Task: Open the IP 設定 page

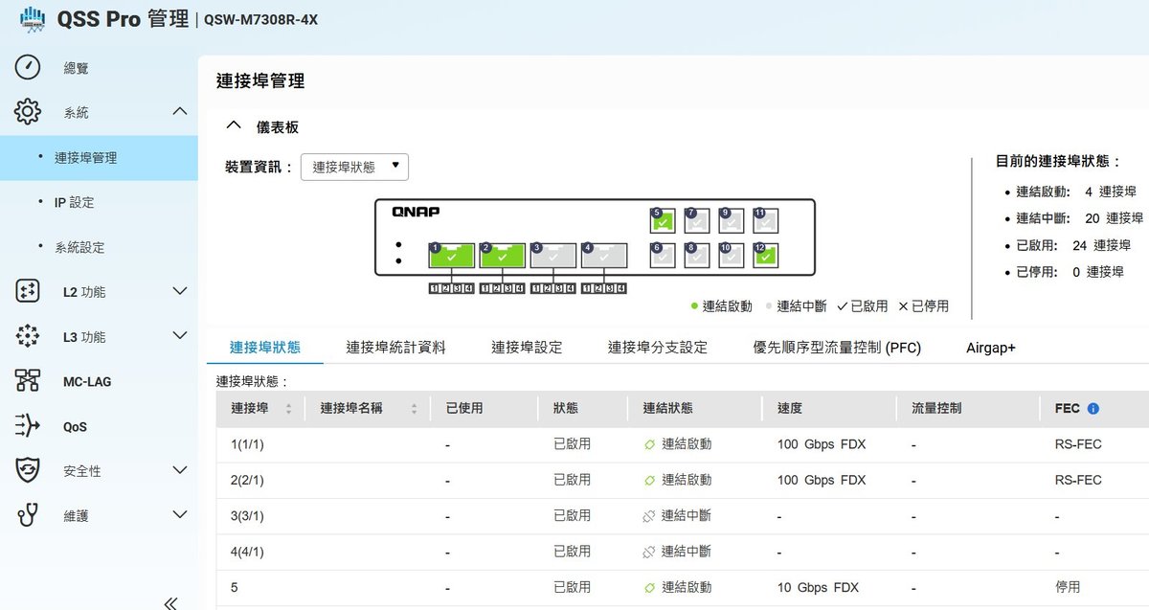Action: (x=74, y=202)
